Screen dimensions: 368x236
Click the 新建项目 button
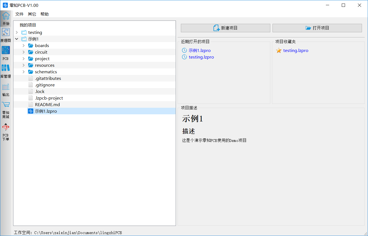point(225,28)
